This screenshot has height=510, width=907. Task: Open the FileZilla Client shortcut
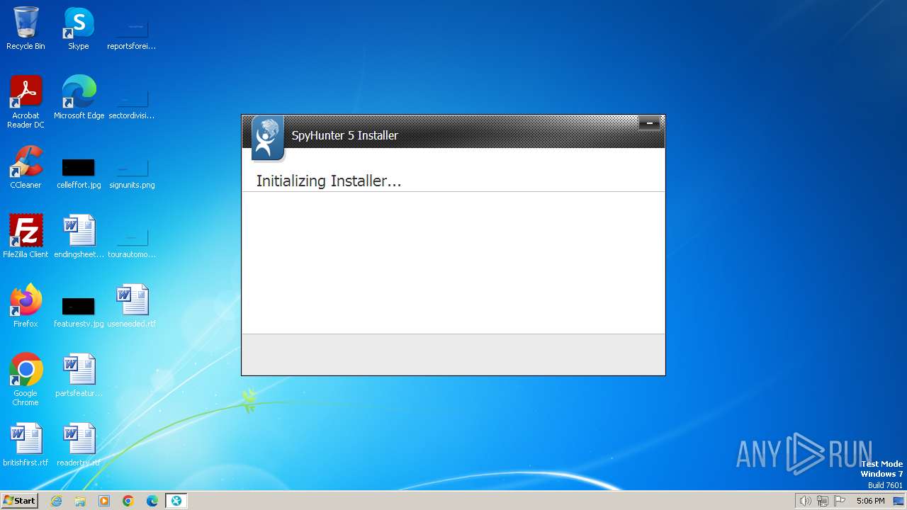pos(26,237)
